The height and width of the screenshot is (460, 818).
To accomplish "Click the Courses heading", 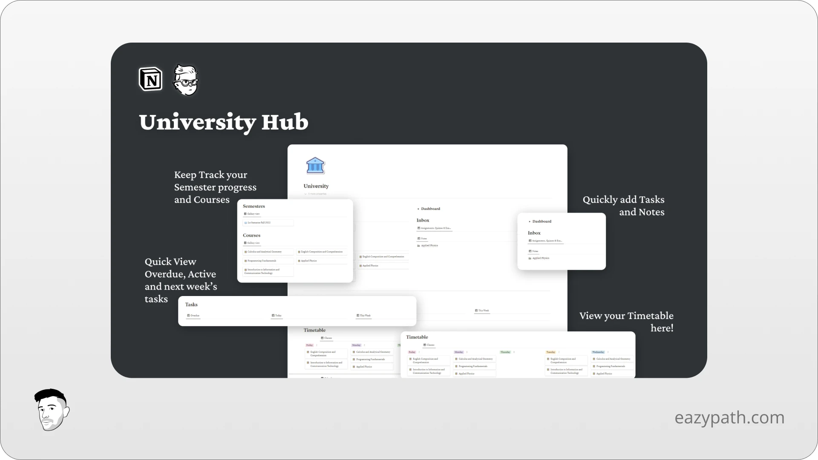I will coord(251,235).
